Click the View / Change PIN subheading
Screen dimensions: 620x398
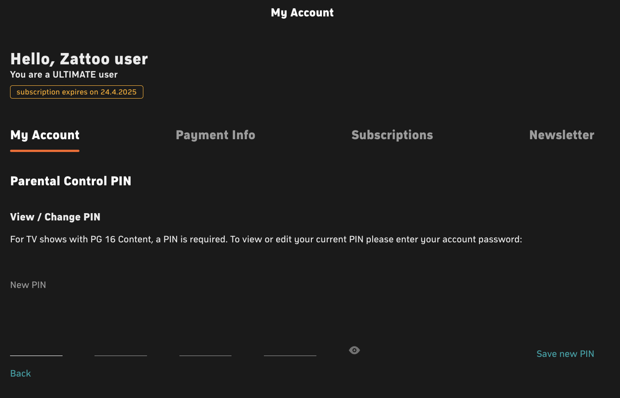pos(55,217)
